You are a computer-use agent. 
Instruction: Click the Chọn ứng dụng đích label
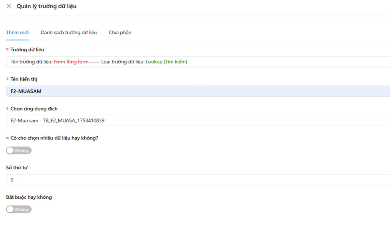coord(34,109)
